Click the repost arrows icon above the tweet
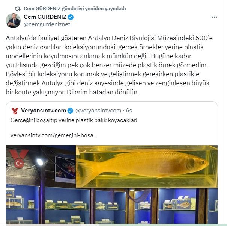Screen dimensions: 227x226 (18, 9)
